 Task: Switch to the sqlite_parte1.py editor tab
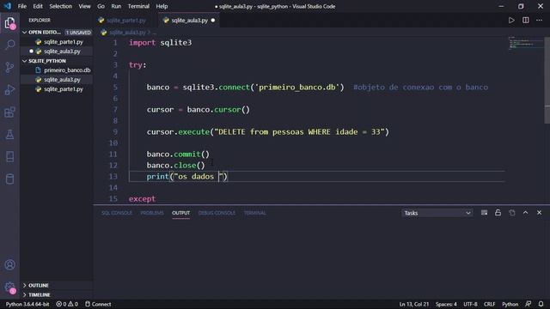tap(126, 21)
